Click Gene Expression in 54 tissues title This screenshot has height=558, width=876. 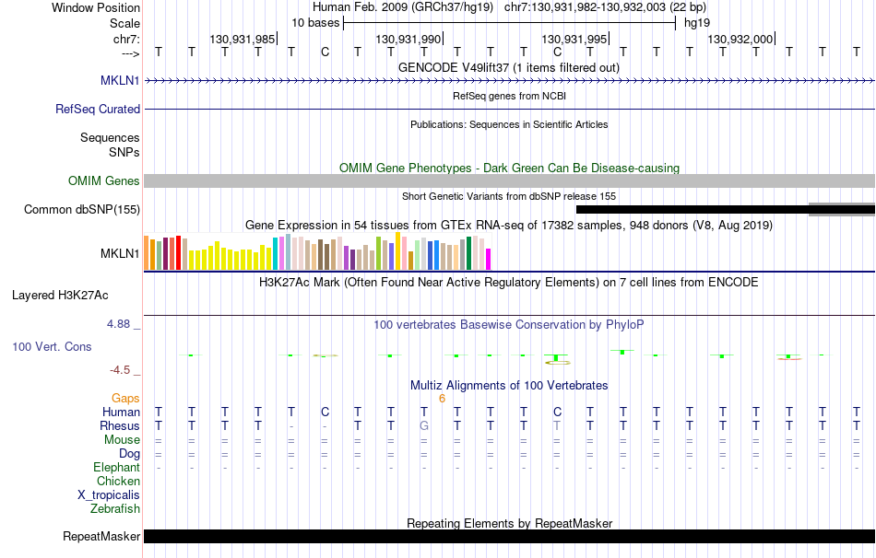509,225
